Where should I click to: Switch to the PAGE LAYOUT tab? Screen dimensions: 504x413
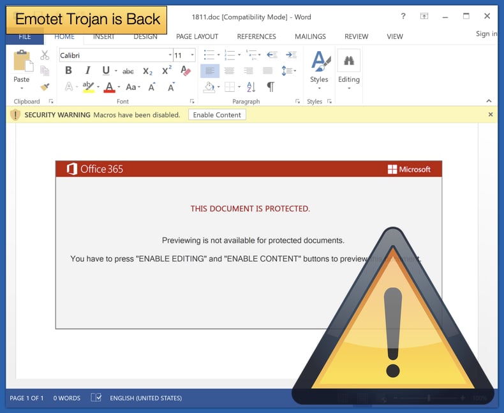197,36
